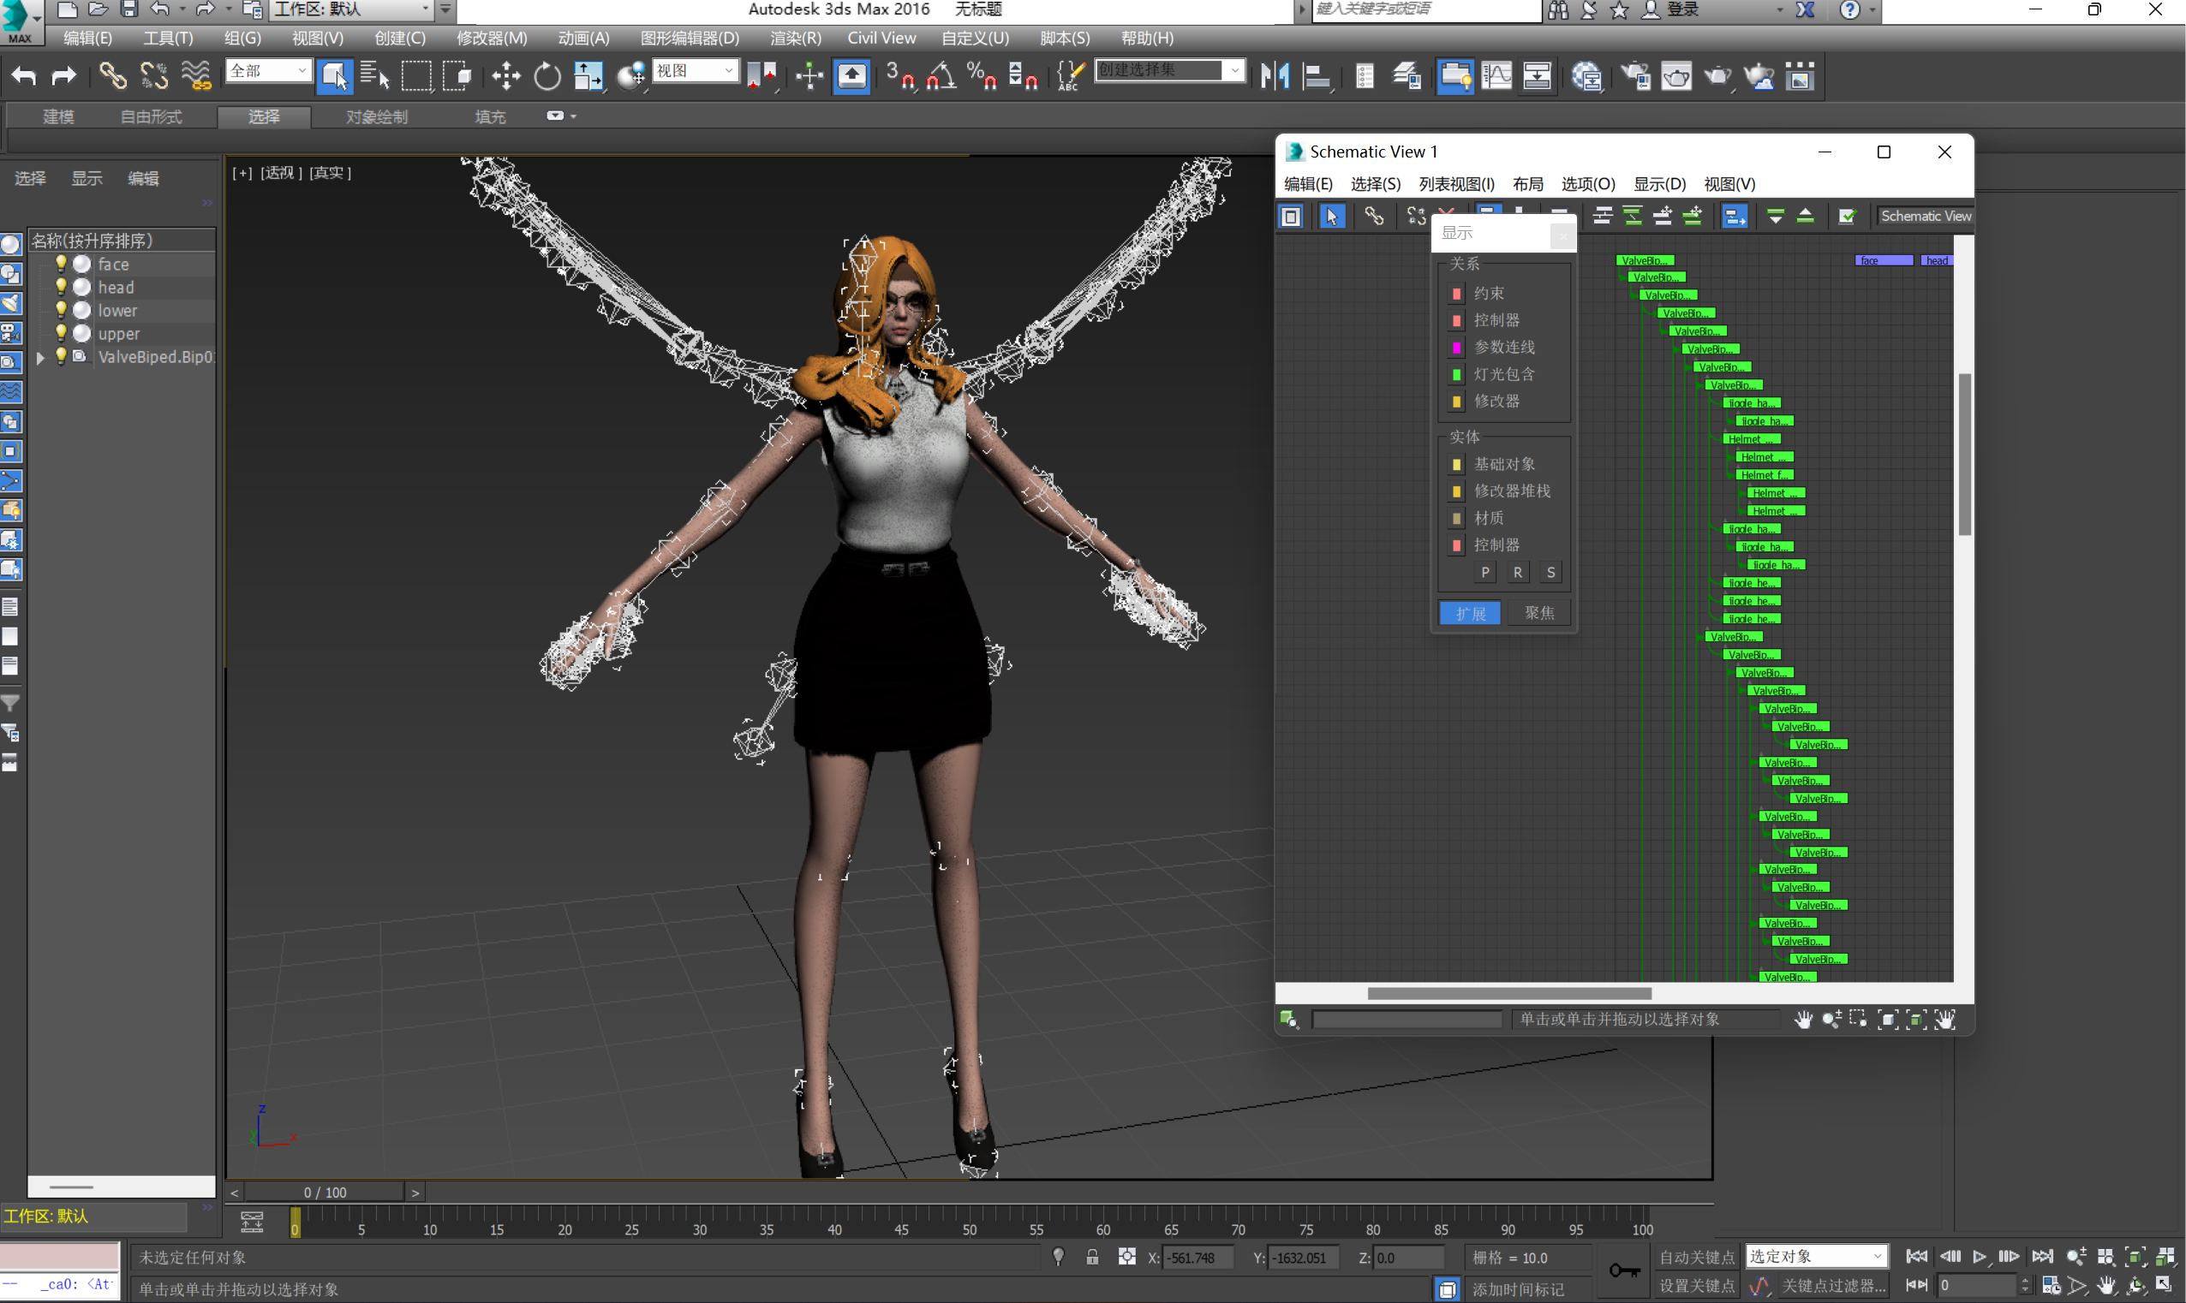Screen dimensions: 2186x1303
Task: Open 列表视图(I) menu in Schematic View
Action: tap(1456, 183)
